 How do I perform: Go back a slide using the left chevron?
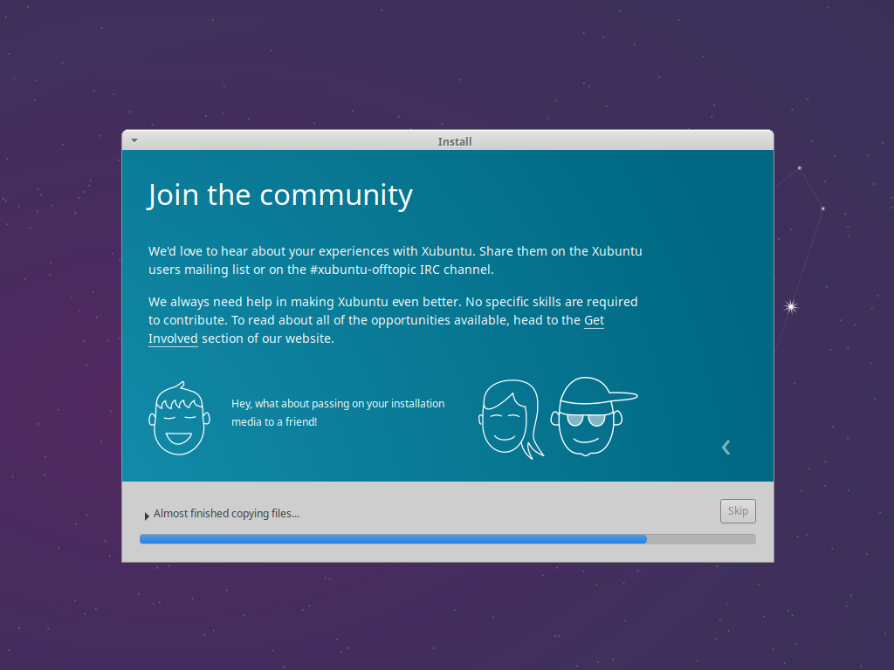[x=726, y=447]
